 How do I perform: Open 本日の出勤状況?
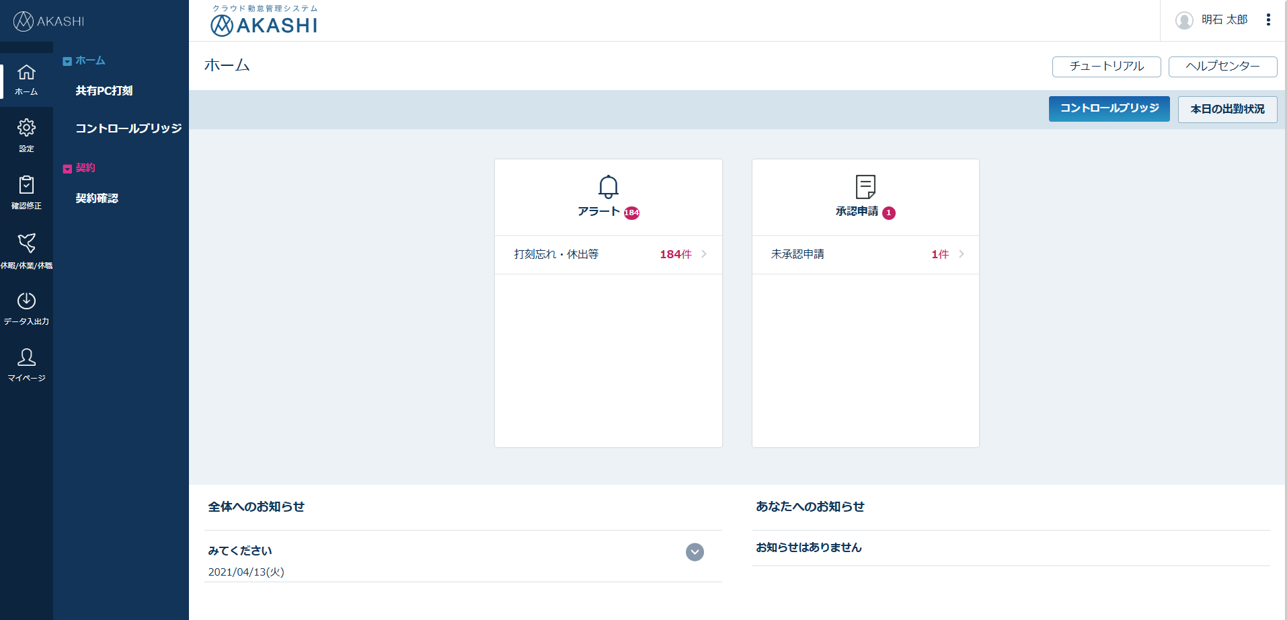[1227, 109]
